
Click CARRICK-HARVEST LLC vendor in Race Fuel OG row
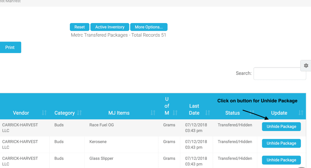point(20,128)
